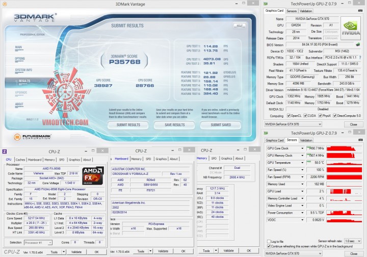Click the GPU Score value 38927
This screenshot has width=367, height=257.
103,86
